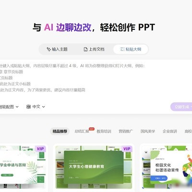Select the 营销推广 category

coord(126,132)
